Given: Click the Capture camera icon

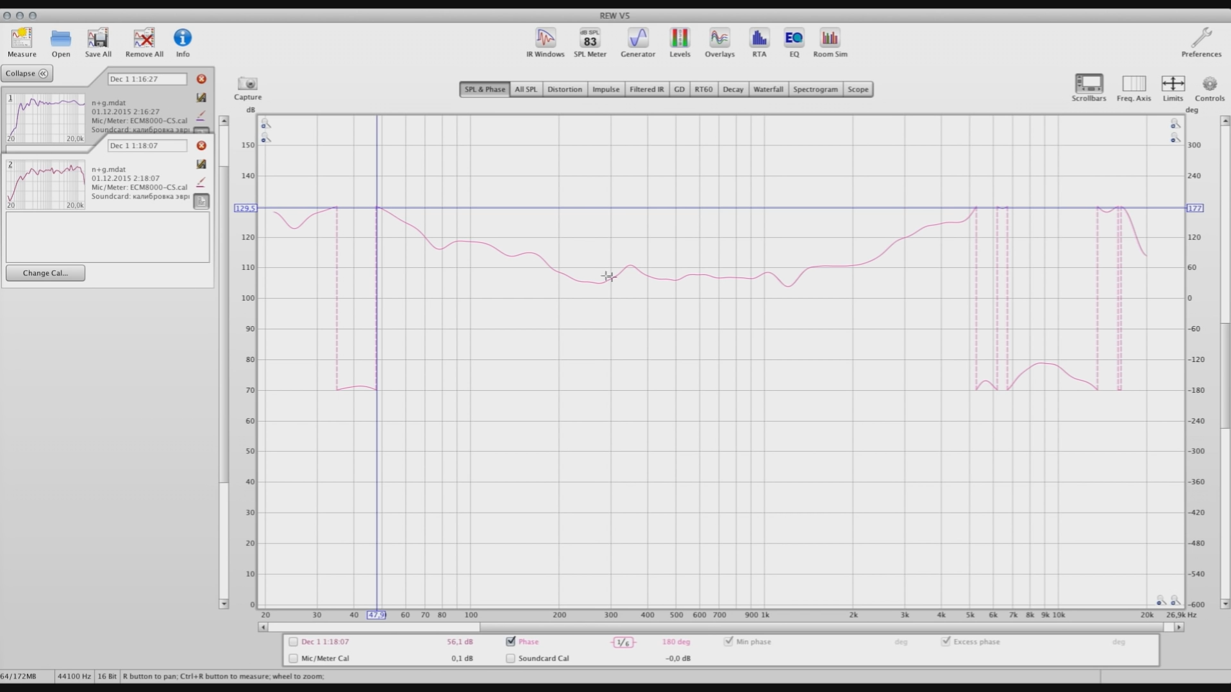Looking at the screenshot, I should coord(247,84).
